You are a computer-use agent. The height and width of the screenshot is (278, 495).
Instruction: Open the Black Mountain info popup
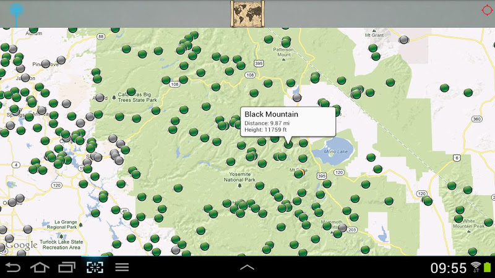288,122
